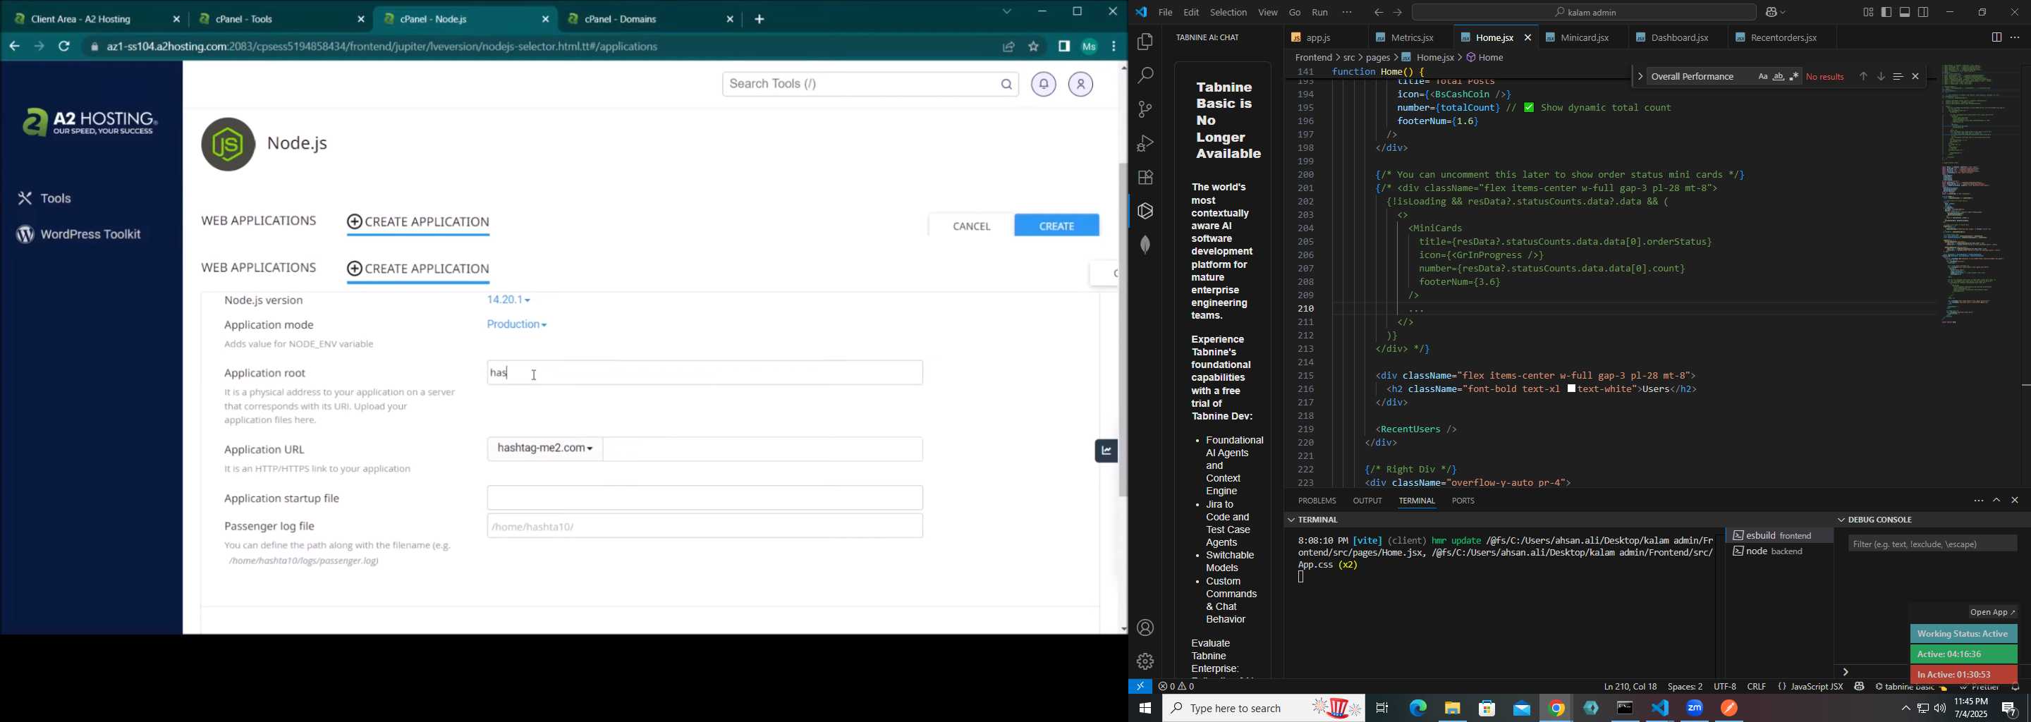Close the find widget
This screenshot has width=2031, height=722.
(1915, 76)
